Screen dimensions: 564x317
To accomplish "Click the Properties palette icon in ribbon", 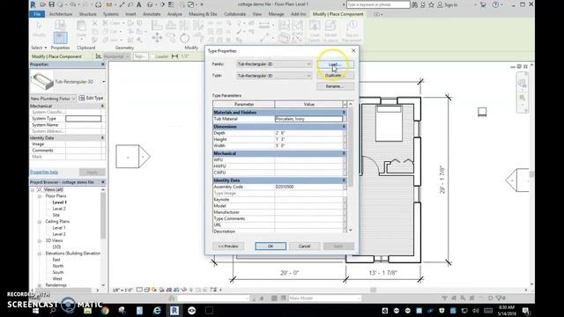I will tap(60, 38).
